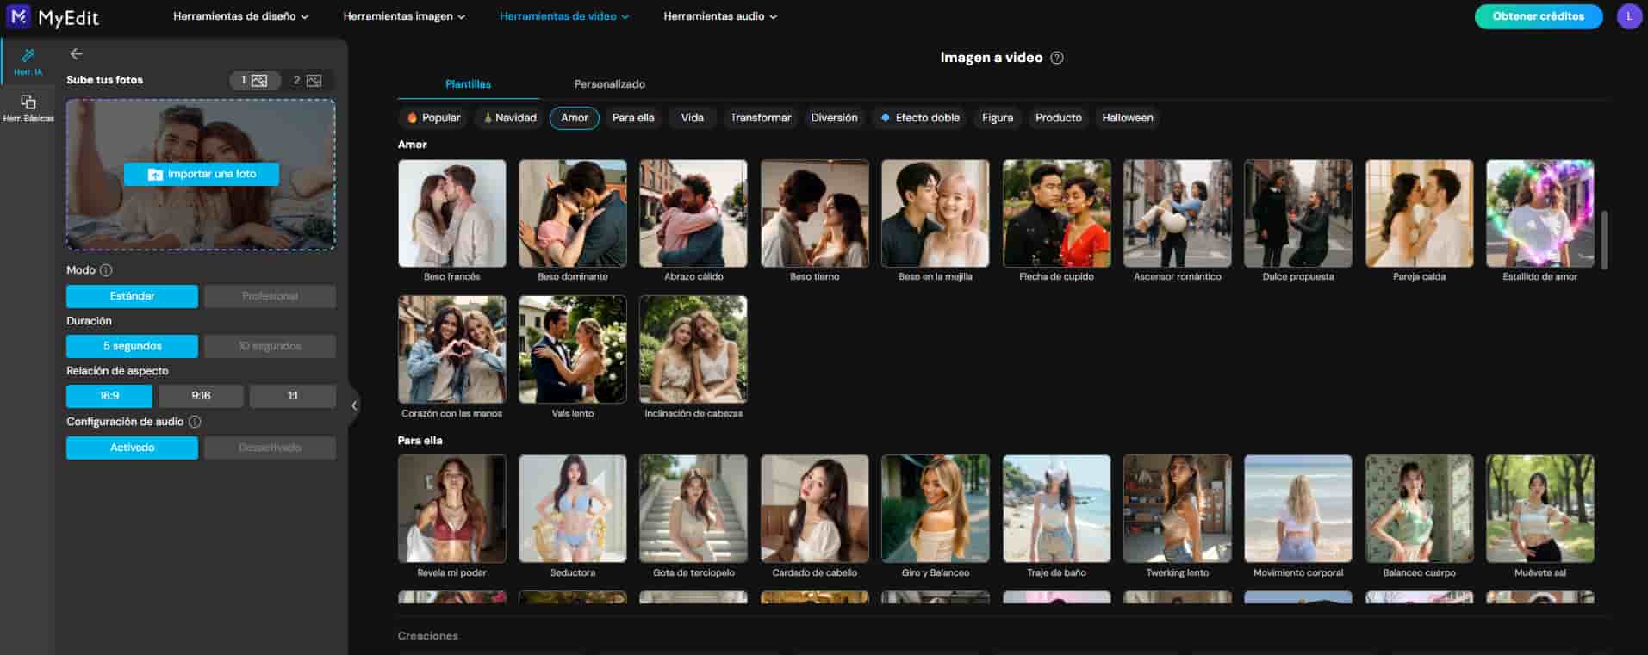1648x655 pixels.
Task: Click the templates list vertical scrollbar
Action: 1604,239
